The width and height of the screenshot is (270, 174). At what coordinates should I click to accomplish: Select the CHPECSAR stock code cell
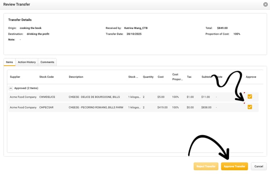[46, 108]
